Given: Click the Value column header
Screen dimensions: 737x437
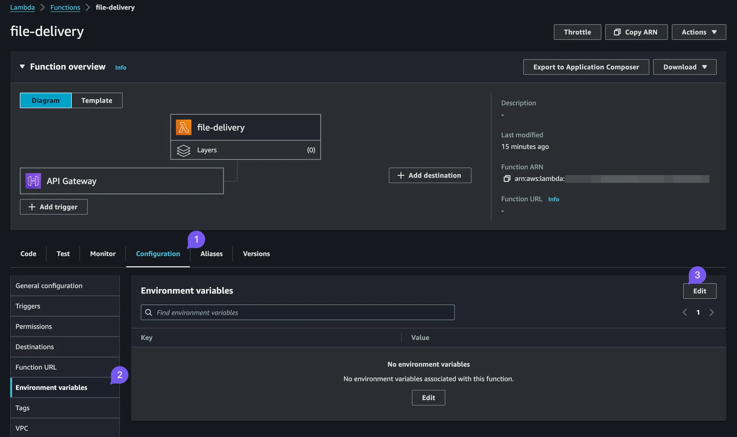Looking at the screenshot, I should [x=420, y=338].
